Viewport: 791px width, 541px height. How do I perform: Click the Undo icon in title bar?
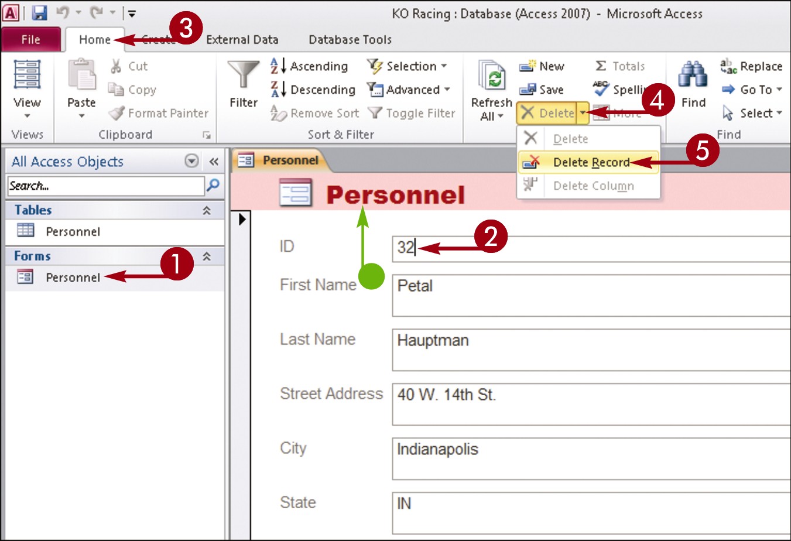[62, 13]
